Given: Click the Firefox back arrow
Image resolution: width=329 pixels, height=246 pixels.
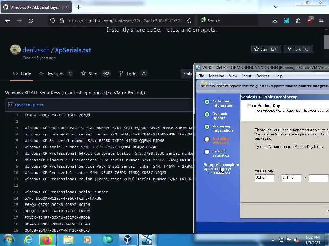Looking at the screenshot, I should pos(8,21).
